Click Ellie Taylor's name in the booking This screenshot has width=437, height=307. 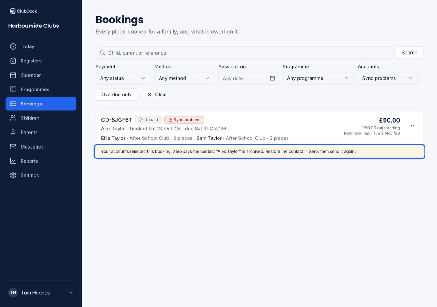pyautogui.click(x=113, y=138)
